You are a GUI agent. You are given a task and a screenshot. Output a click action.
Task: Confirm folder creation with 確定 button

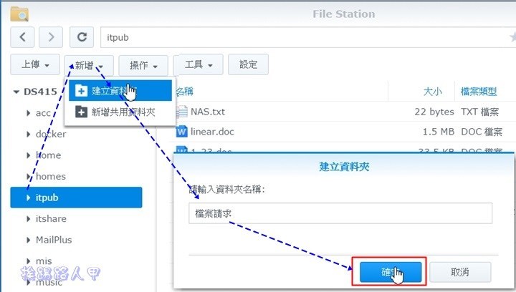click(x=391, y=272)
